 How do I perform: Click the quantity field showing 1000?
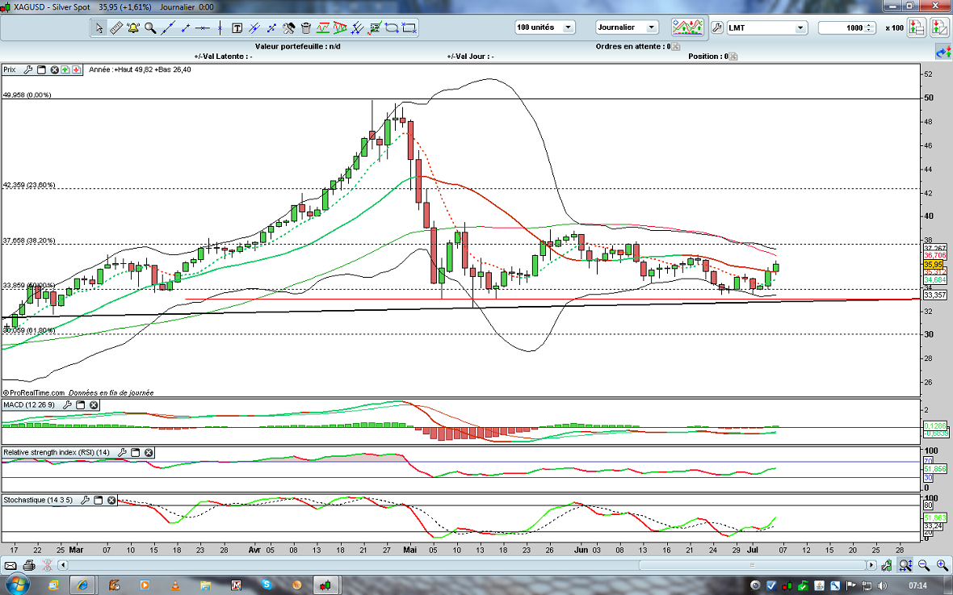pyautogui.click(x=842, y=27)
